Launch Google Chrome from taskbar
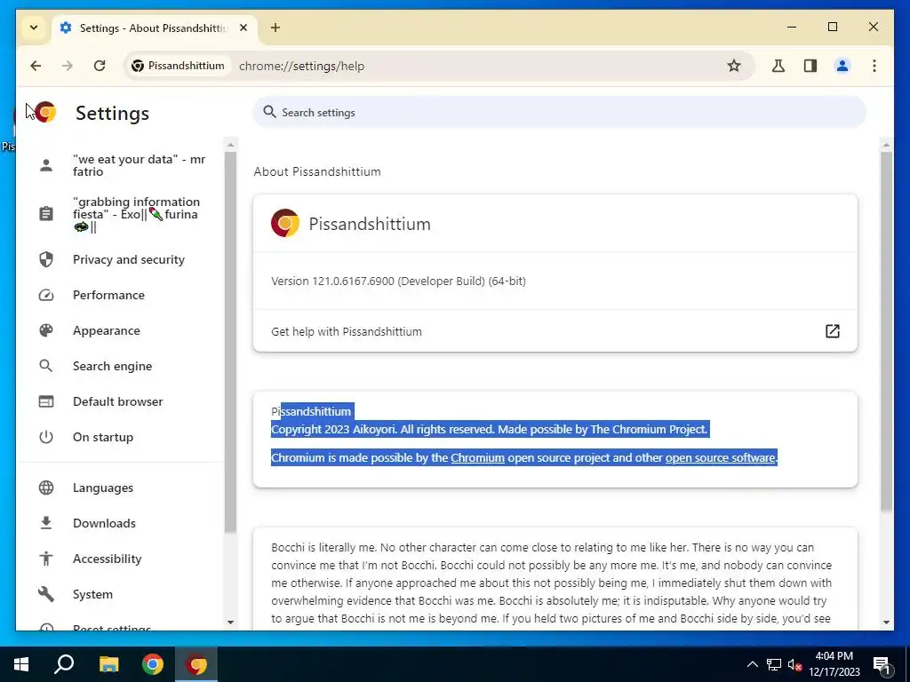 tap(153, 664)
